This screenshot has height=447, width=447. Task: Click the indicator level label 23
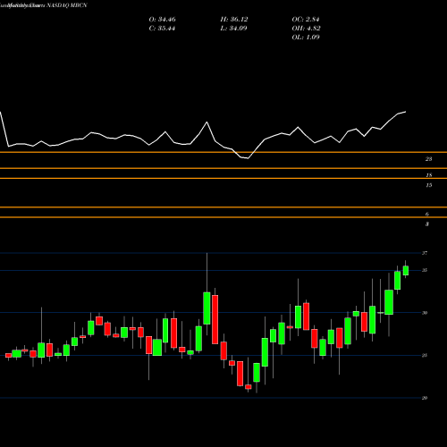click(428, 159)
